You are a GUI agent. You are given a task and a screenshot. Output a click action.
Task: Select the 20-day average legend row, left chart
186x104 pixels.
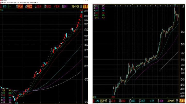coord(6,95)
